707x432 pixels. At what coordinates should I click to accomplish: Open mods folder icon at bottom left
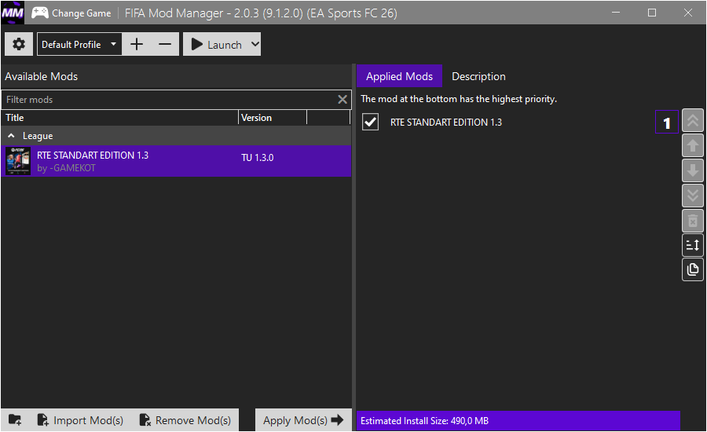click(15, 420)
